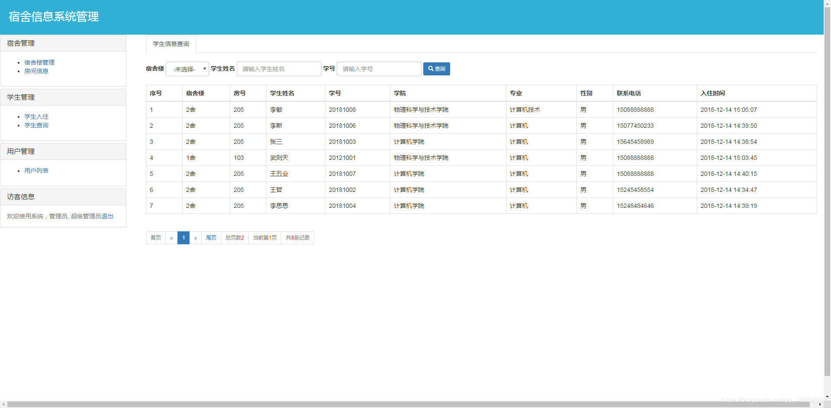
Task: Click the 退出 logout link
Action: click(x=107, y=216)
